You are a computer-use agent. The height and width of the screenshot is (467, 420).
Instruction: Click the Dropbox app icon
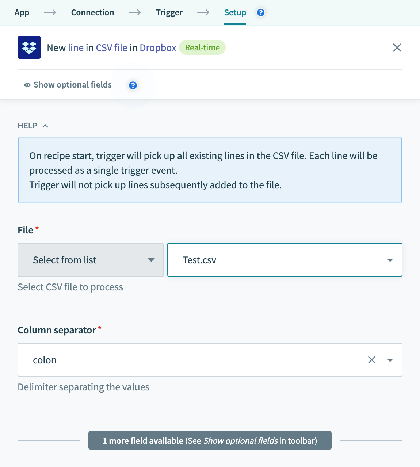29,47
